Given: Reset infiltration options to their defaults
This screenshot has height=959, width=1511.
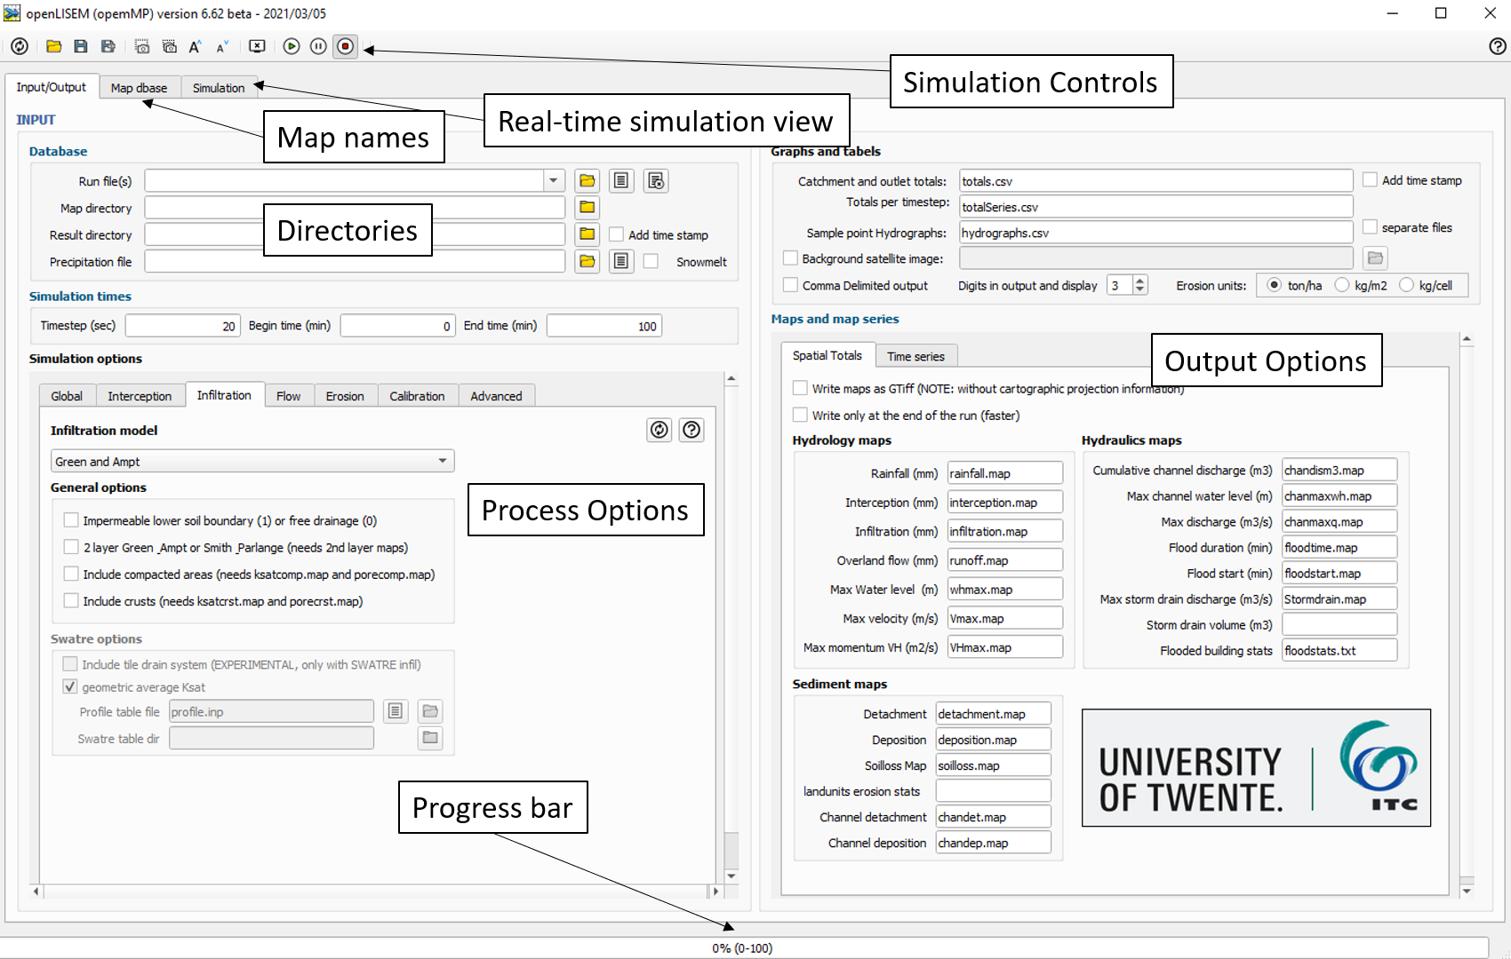Looking at the screenshot, I should (659, 430).
